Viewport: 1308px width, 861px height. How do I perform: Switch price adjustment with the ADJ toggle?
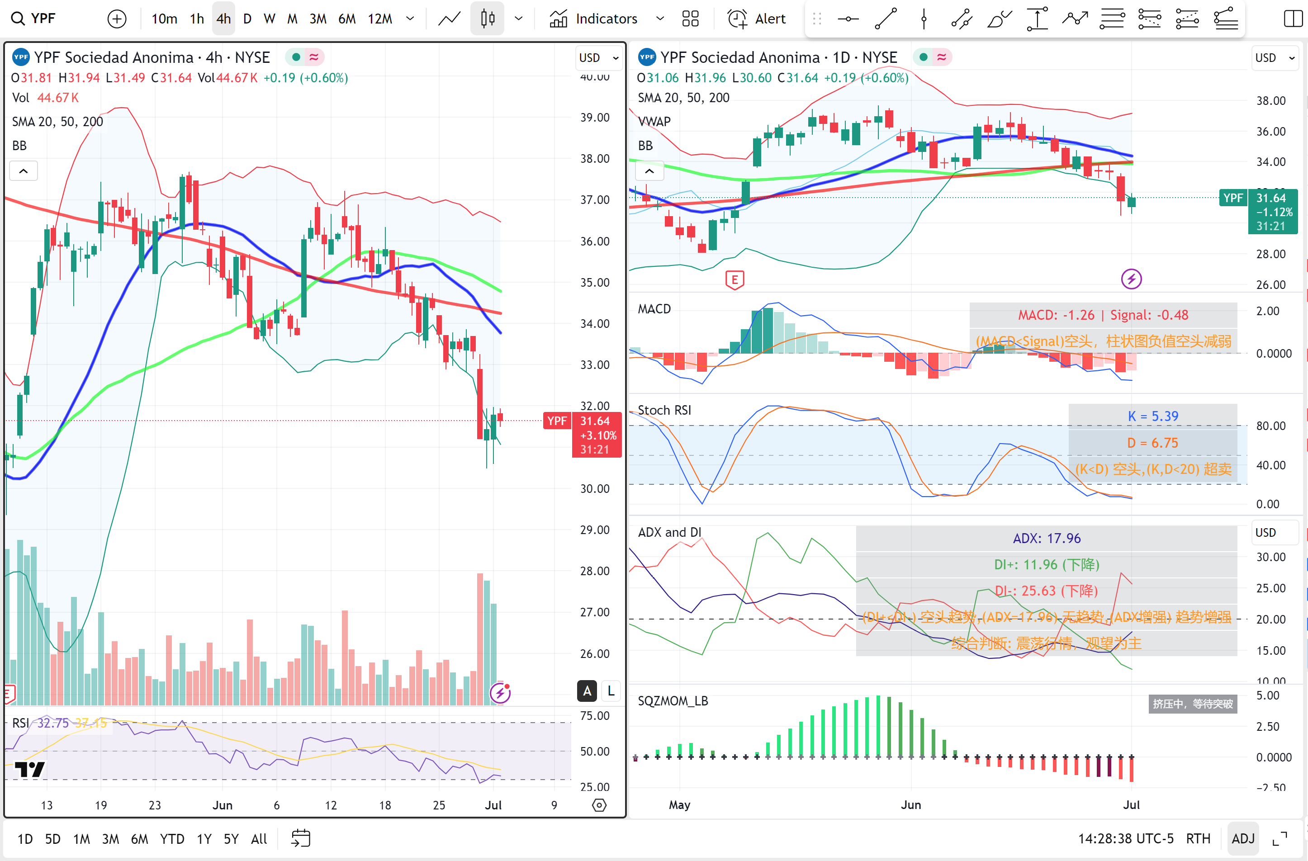[x=1243, y=838]
